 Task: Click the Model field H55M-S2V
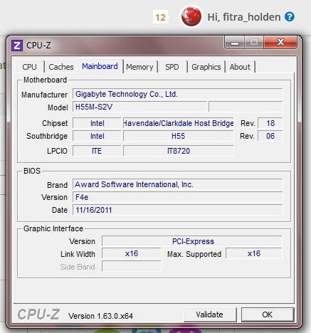pos(139,107)
